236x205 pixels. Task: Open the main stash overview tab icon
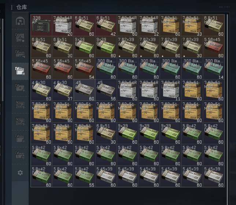click(x=20, y=21)
